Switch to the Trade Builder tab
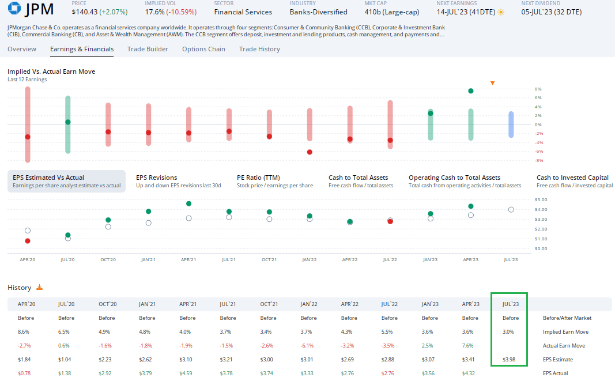 148,49
